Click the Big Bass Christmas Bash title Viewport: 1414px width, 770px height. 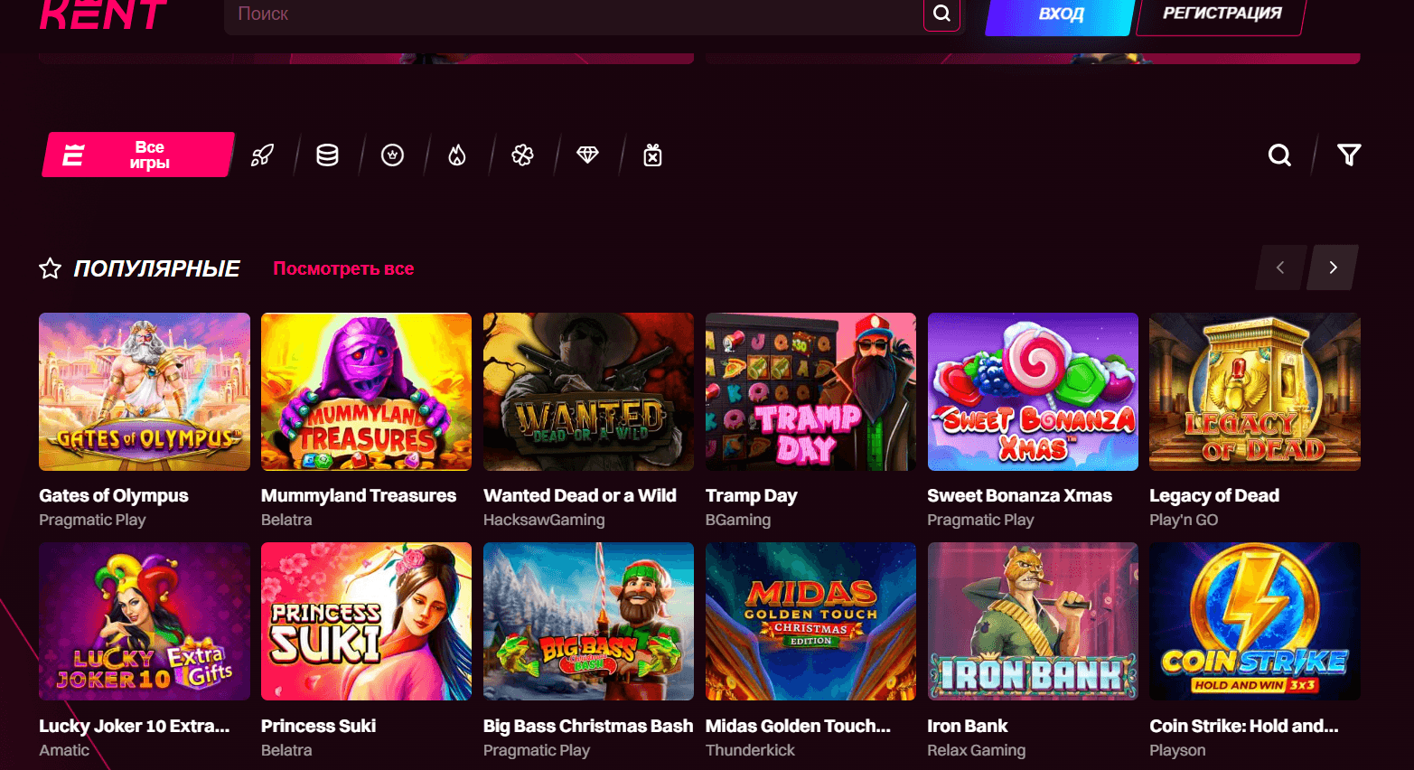point(588,726)
